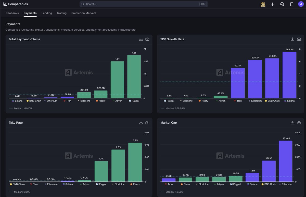306x197 pixels.
Task: Switch to the Lending tab
Action: pos(47,13)
